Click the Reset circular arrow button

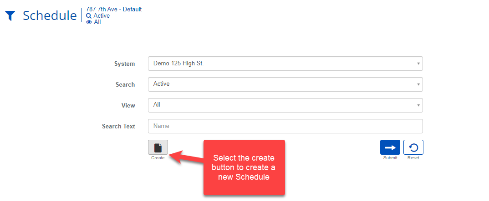413,147
